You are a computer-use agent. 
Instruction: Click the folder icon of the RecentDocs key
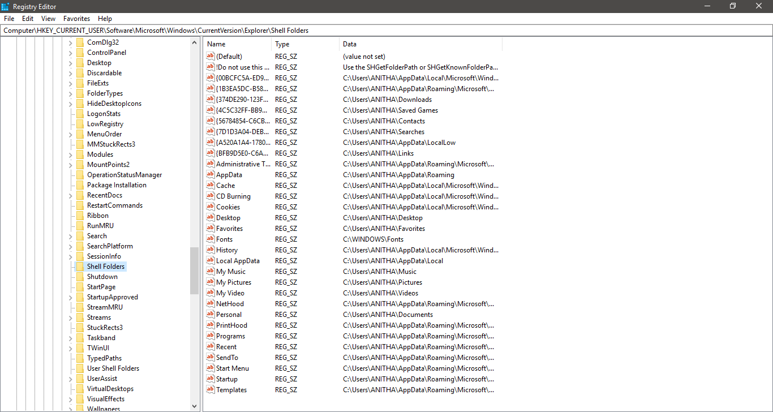(x=80, y=195)
